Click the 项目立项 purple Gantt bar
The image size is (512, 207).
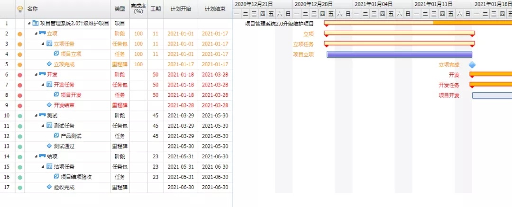coord(399,54)
